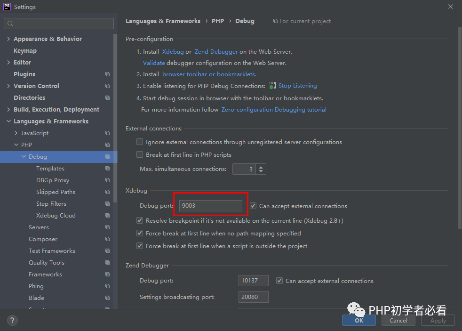Screen dimensions: 462x331
Task: Click the project-level icon on the Debug row
Action: [x=108, y=157]
